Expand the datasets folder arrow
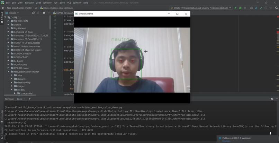Screen dimensions: 279x143 pos(12,79)
